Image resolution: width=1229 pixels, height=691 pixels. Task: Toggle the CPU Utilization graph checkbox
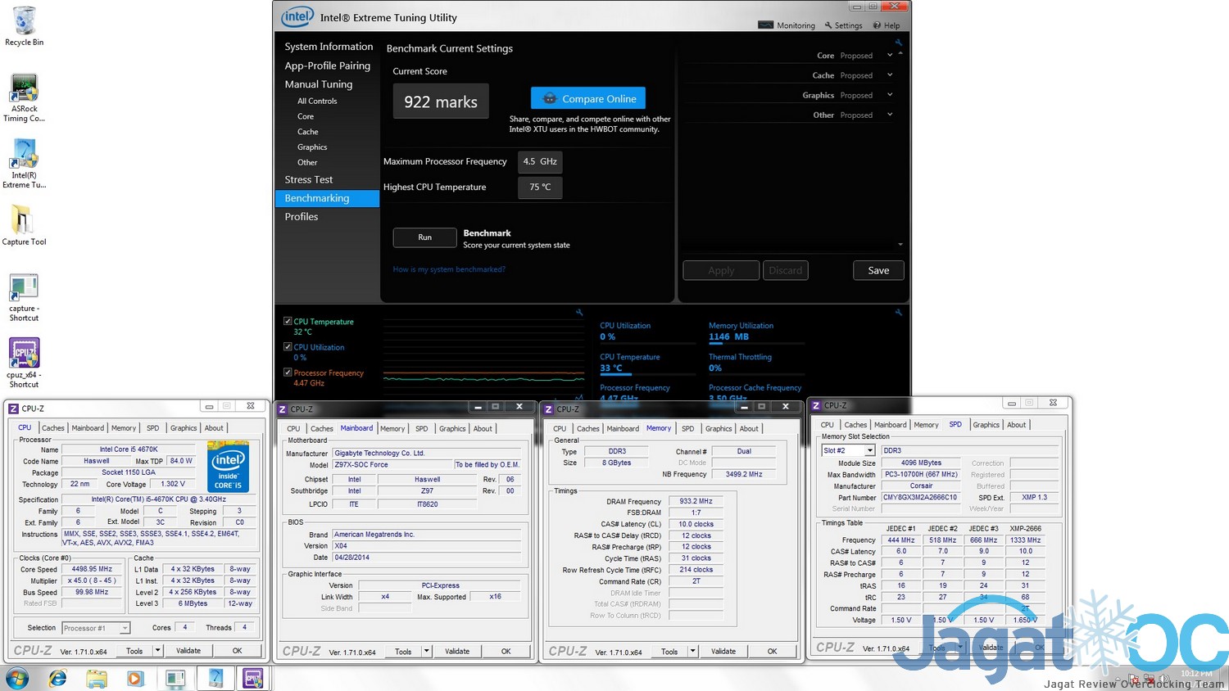click(x=288, y=347)
